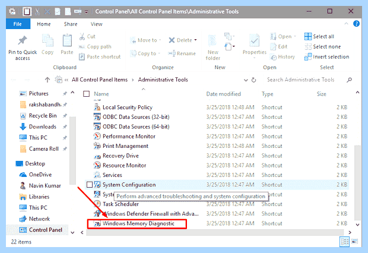Open Control Panel in navigation pane
The height and width of the screenshot is (253, 368).
(41, 230)
